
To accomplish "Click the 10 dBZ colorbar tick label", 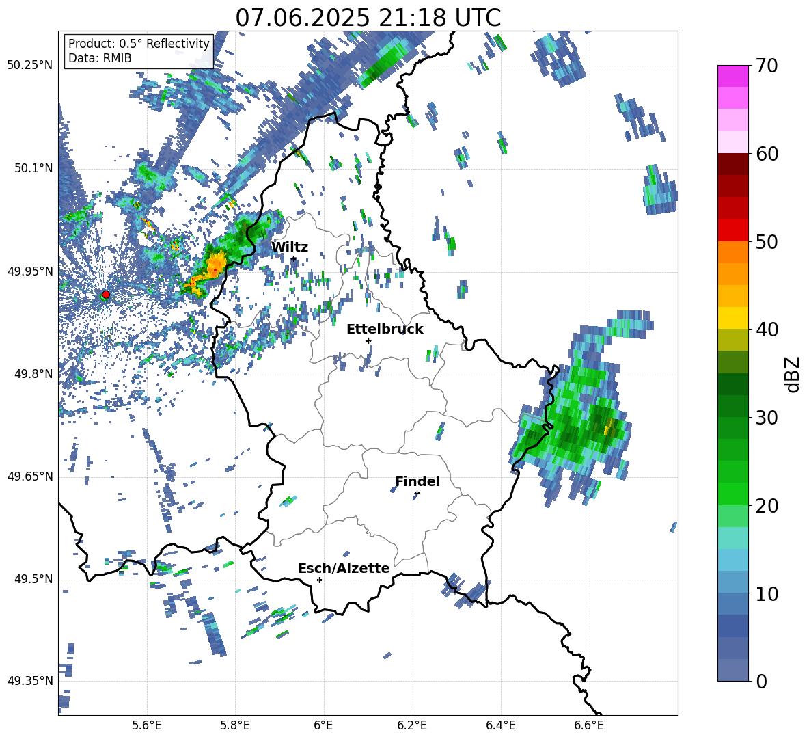I will click(767, 593).
